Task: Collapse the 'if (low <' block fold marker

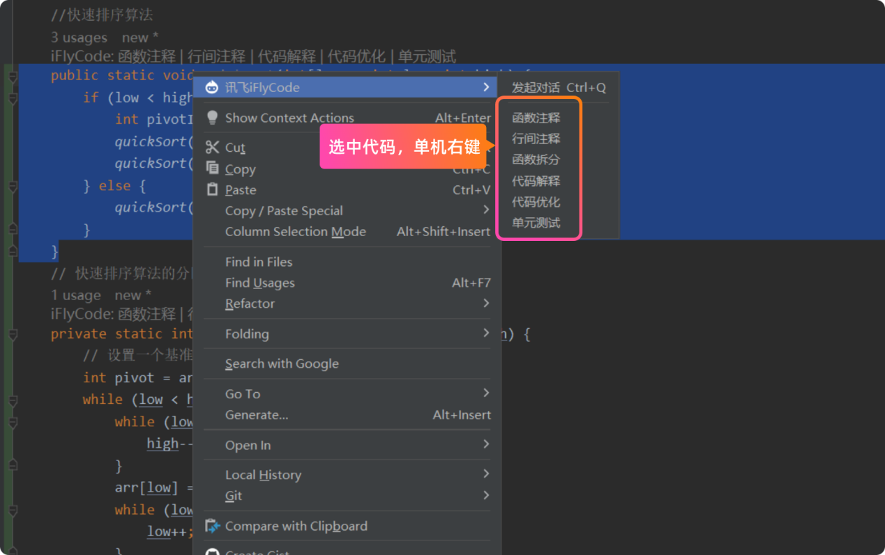Action: pos(12,98)
